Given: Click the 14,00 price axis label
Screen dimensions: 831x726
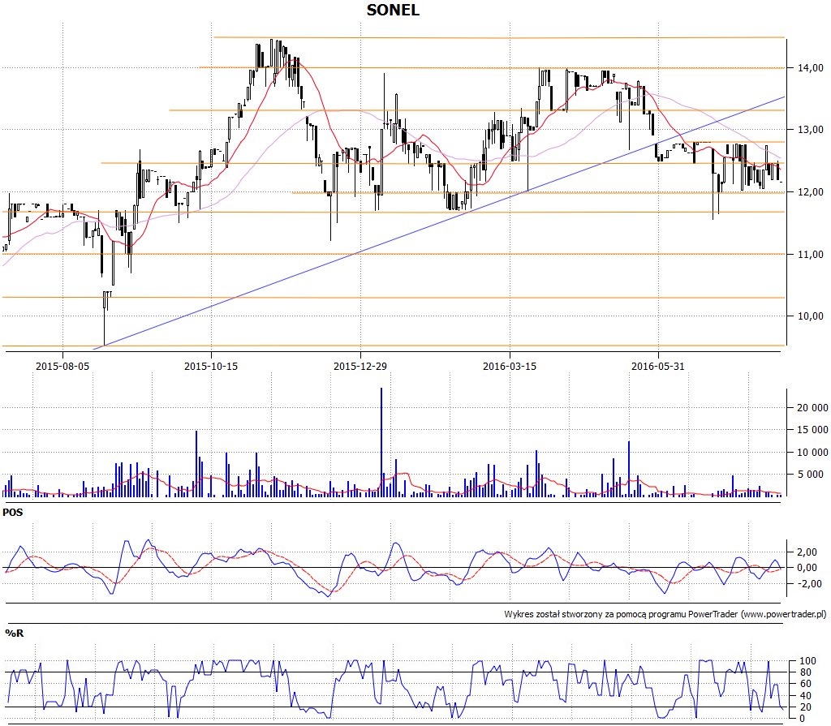Looking at the screenshot, I should pos(811,68).
